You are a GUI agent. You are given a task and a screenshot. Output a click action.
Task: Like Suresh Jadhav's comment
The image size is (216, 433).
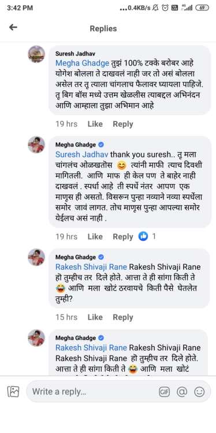point(95,124)
